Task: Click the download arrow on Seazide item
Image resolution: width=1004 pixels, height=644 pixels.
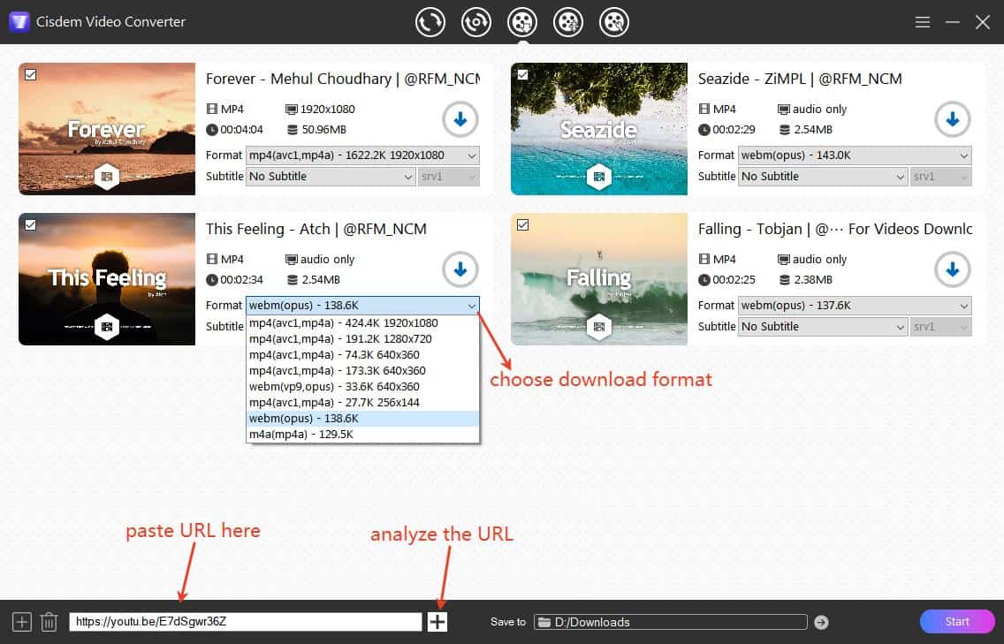Action: pyautogui.click(x=952, y=118)
